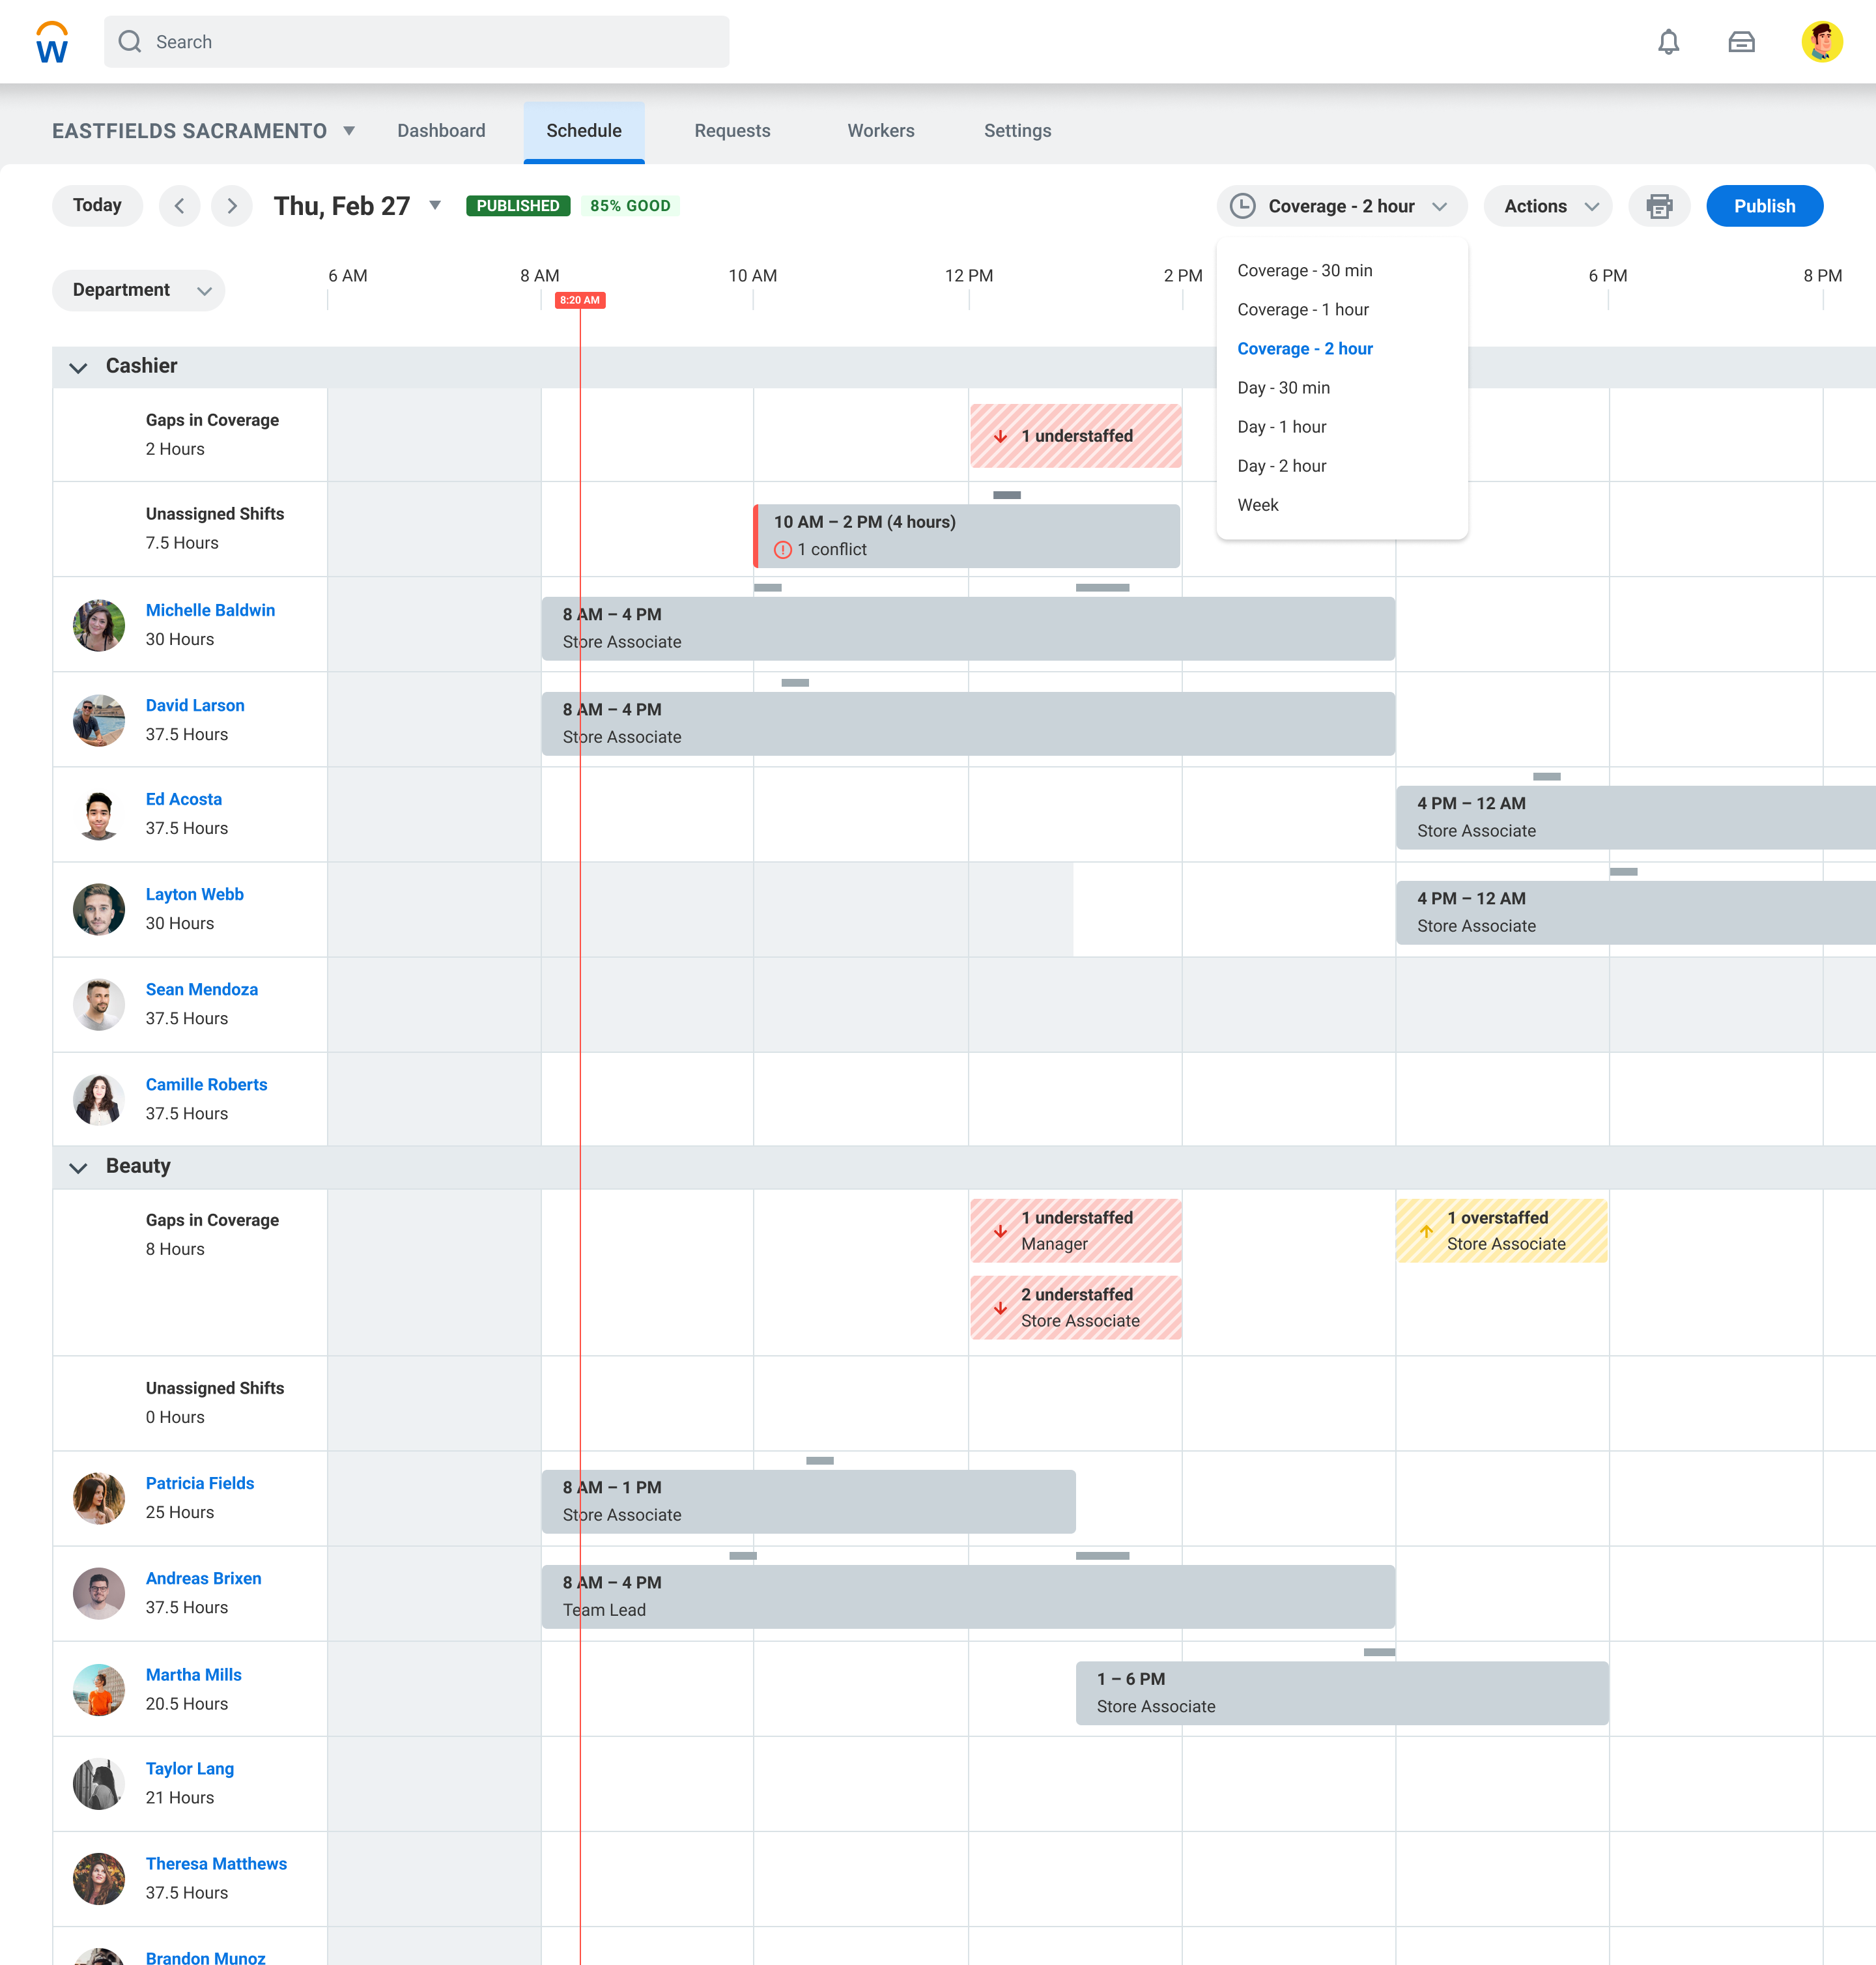The height and width of the screenshot is (1965, 1876).
Task: Click the Workday logo
Action: tap(52, 42)
